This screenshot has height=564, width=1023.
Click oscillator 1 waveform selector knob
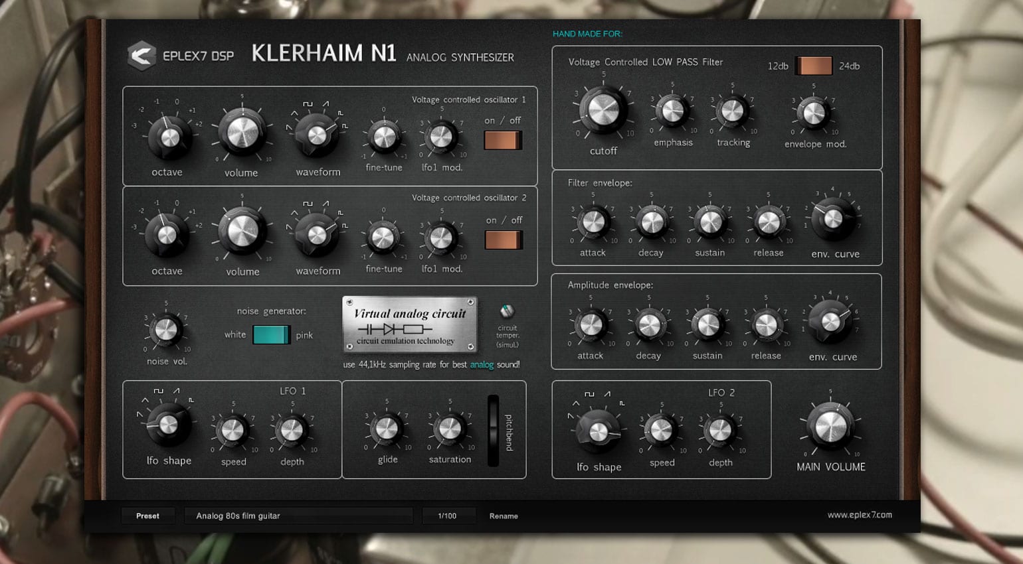pos(317,135)
